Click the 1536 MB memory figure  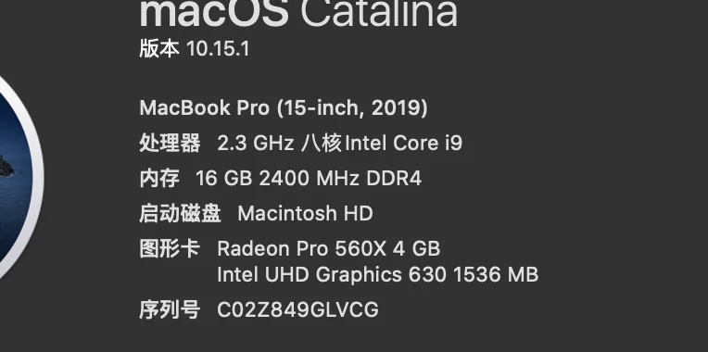click(x=496, y=275)
